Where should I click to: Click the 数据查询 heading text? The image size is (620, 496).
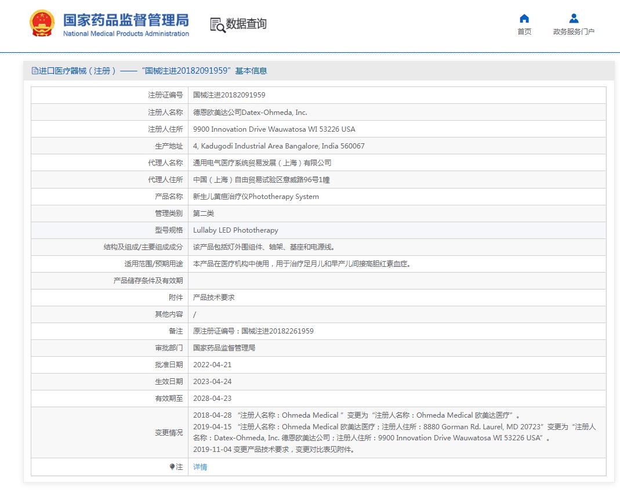tap(246, 24)
